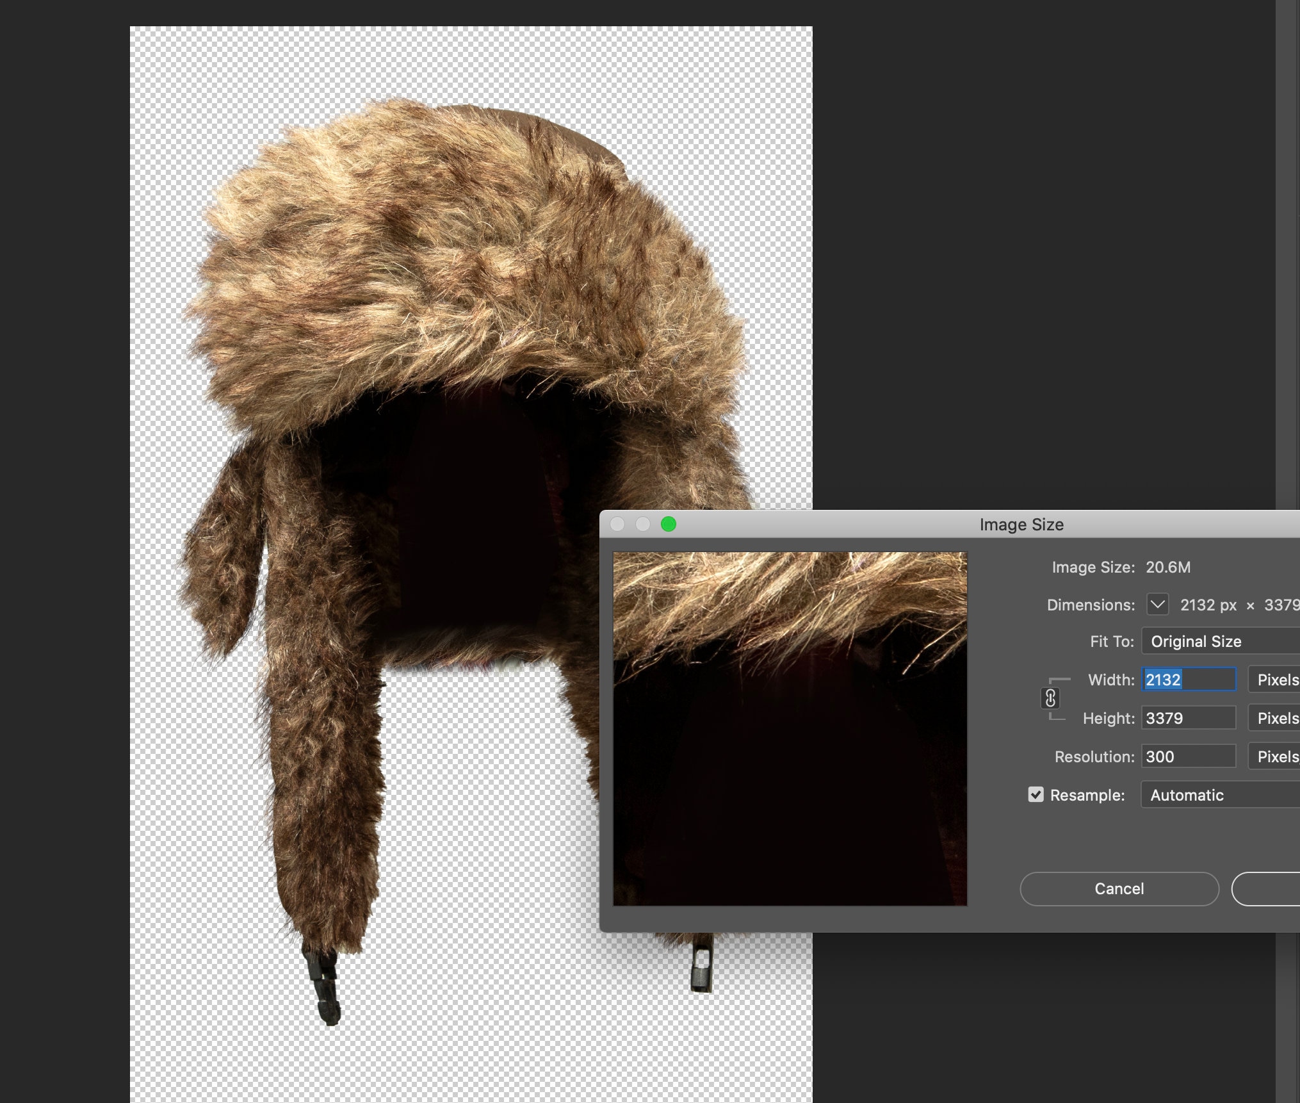The image size is (1300, 1103).
Task: Open the Resample method Automatic dropdown
Action: click(x=1221, y=795)
